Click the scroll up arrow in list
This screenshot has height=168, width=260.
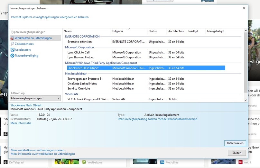[246, 31]
